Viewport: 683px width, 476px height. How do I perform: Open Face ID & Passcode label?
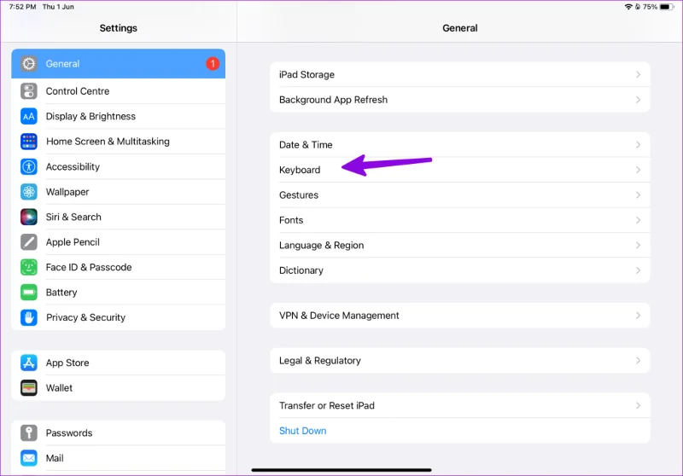[89, 267]
